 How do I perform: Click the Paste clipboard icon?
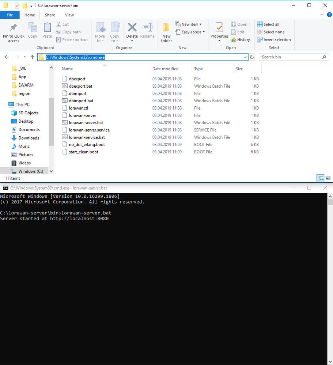(x=47, y=27)
